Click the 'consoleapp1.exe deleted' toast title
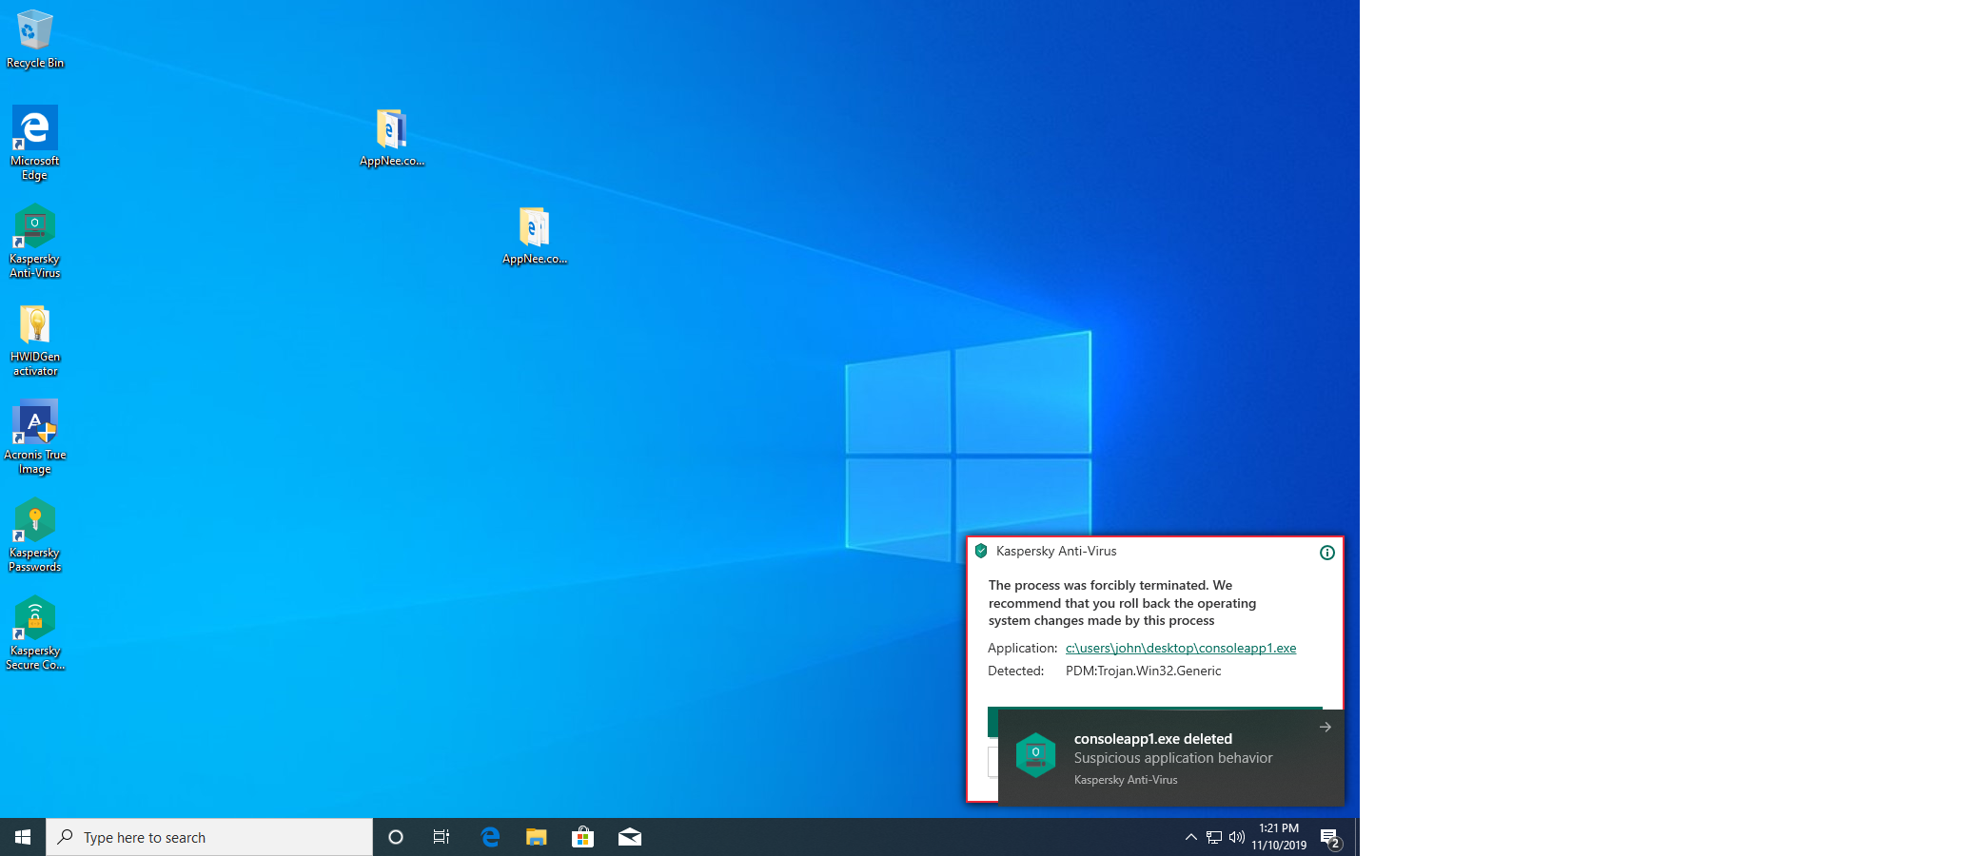The width and height of the screenshot is (1964, 856). [1153, 739]
